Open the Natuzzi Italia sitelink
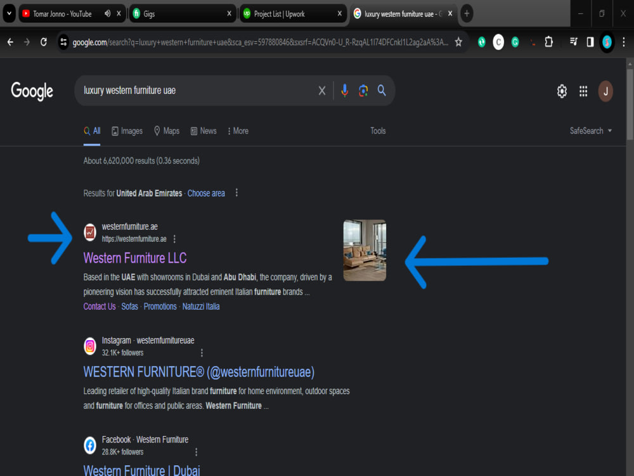The image size is (634, 476). pos(201,307)
